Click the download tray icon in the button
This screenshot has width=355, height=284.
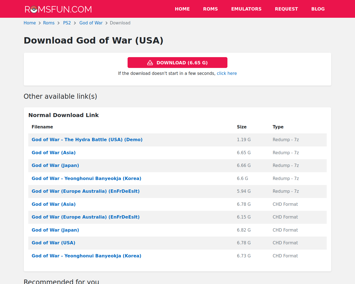click(x=150, y=63)
